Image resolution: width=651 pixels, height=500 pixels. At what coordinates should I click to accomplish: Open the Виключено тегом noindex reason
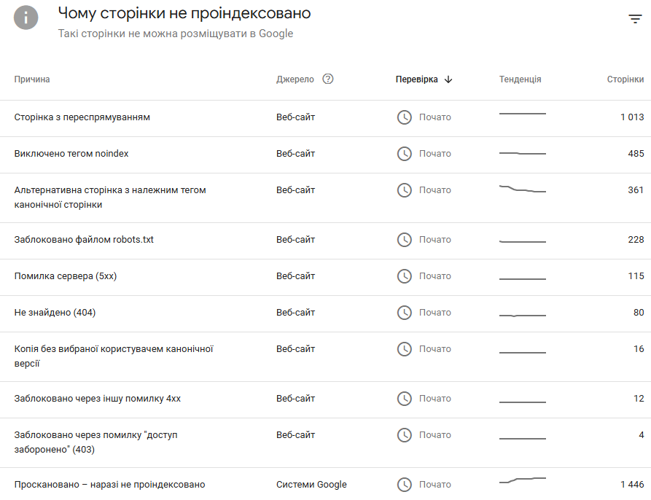[71, 154]
